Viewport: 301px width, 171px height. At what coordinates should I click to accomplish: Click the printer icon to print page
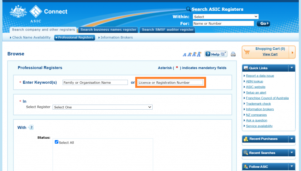point(233,54)
